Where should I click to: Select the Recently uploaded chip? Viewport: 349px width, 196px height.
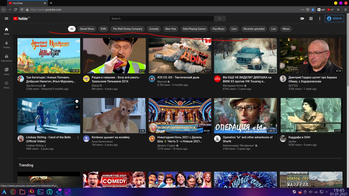[x=254, y=29]
